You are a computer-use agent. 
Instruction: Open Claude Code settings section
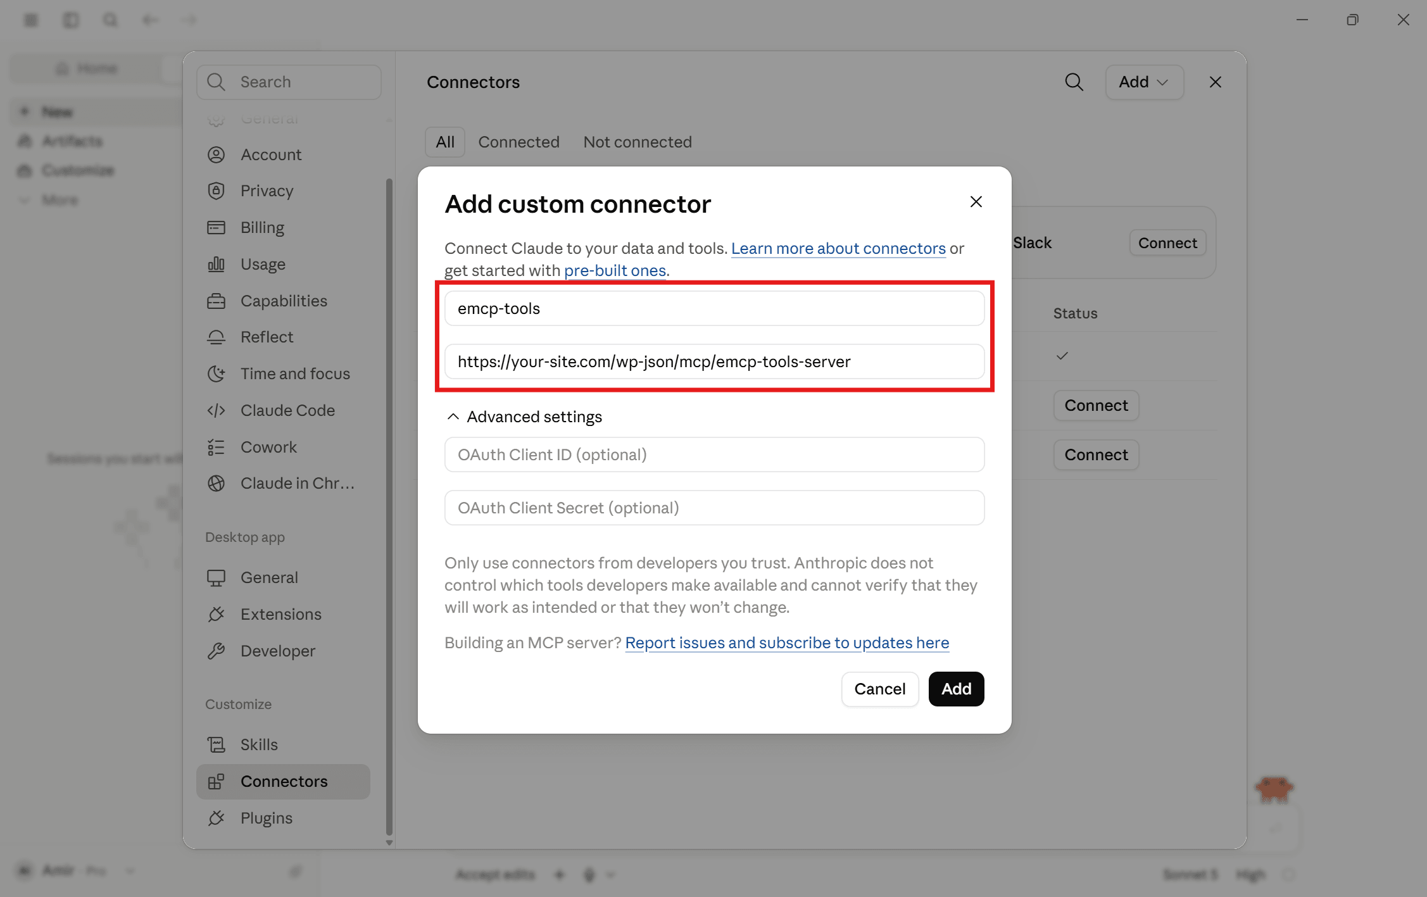(x=284, y=410)
